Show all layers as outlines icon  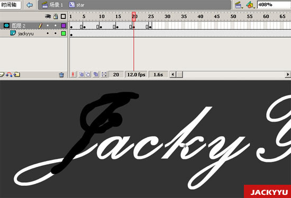[x=63, y=16]
